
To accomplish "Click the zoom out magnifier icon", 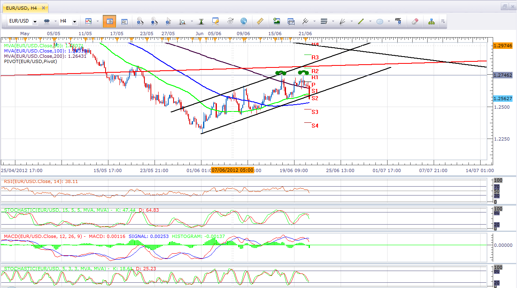I will point(154,21).
